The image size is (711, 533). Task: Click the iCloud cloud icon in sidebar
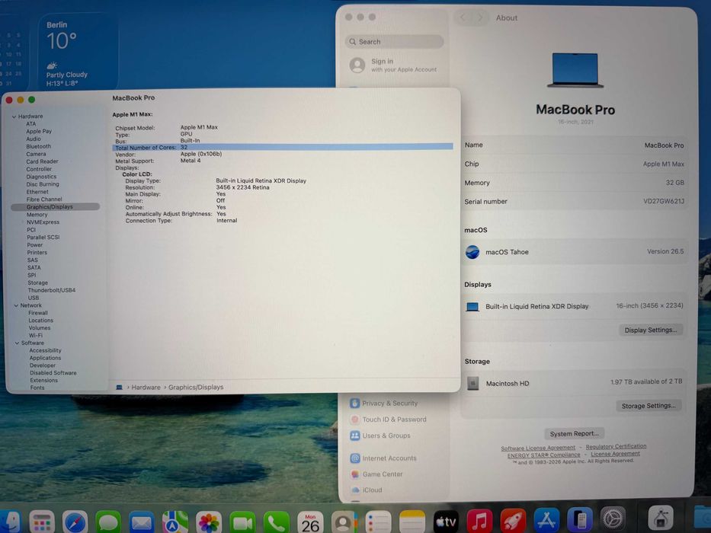355,490
